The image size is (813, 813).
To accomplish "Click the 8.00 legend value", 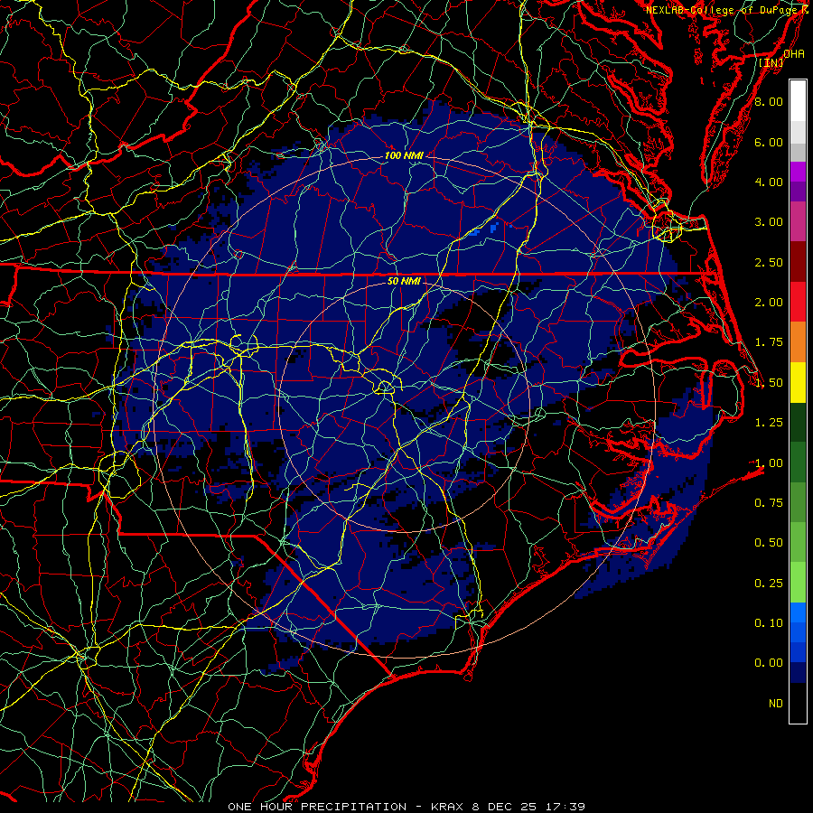I will pos(769,101).
